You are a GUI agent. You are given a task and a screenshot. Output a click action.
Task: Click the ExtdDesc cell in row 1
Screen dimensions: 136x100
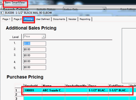pos(119,90)
